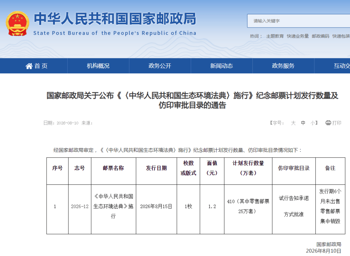Click the site title 中华人民共和国国家邮政局
350x256 pixels.
point(115,18)
